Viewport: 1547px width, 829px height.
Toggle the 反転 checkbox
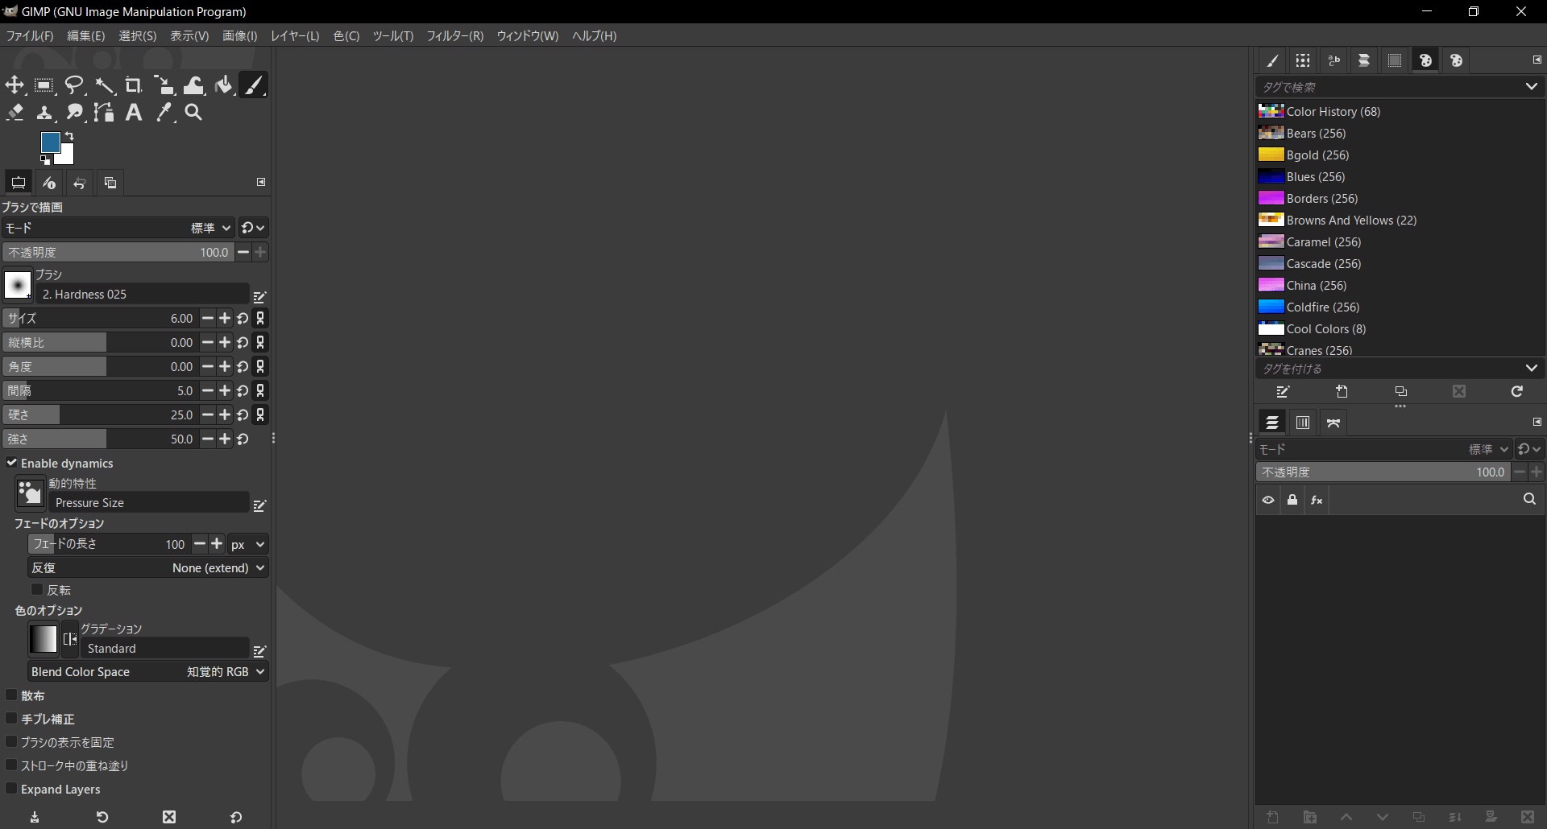point(37,590)
